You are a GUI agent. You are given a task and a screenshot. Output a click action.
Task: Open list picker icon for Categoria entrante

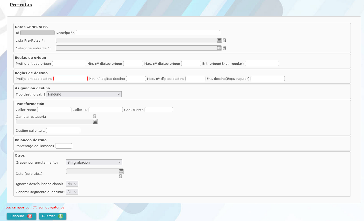click(x=219, y=48)
